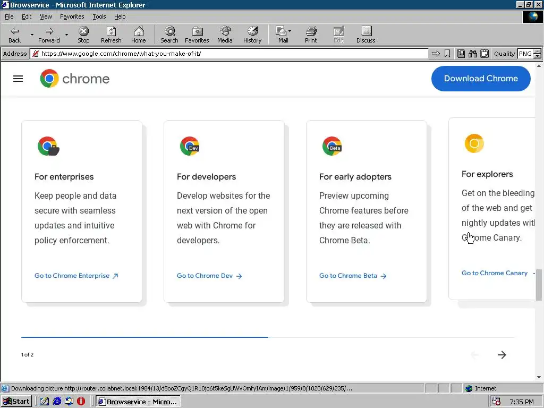This screenshot has width=544, height=408.
Task: Click the scrollbar down arrow
Action: (539, 377)
